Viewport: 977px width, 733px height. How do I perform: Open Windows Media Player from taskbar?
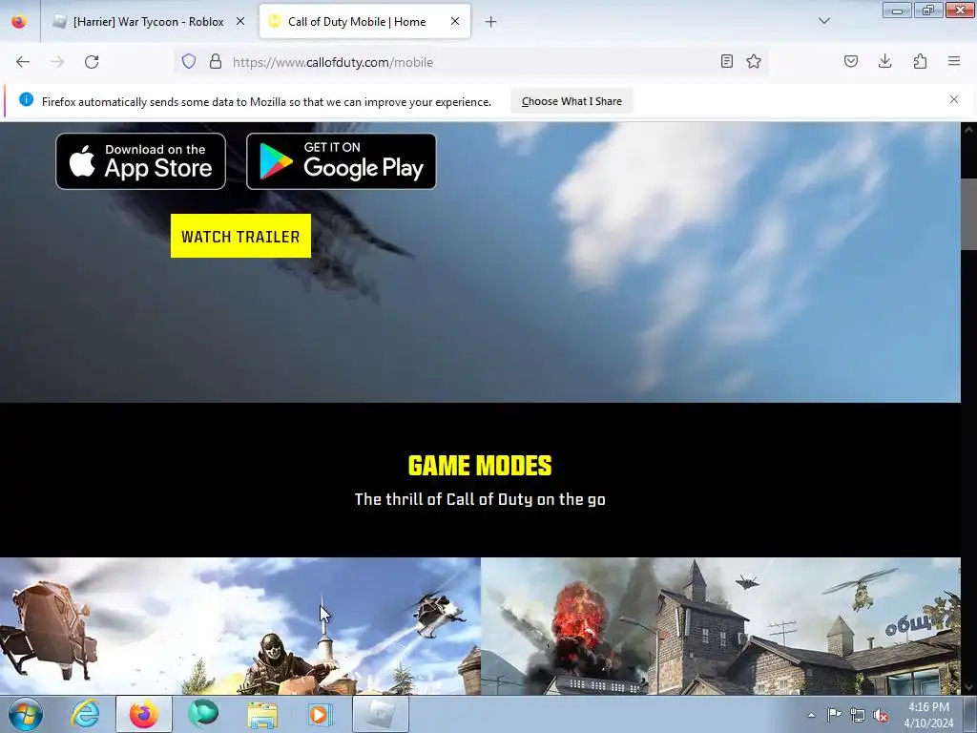tap(322, 714)
